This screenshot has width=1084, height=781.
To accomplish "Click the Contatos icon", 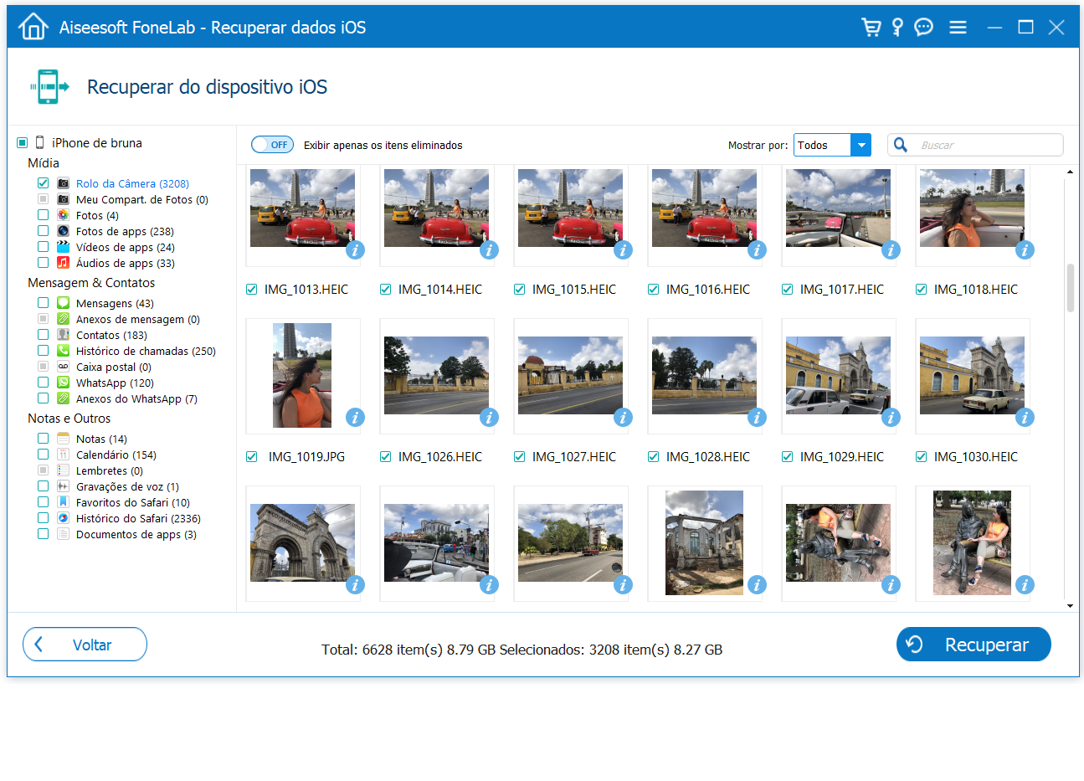I will pos(63,335).
